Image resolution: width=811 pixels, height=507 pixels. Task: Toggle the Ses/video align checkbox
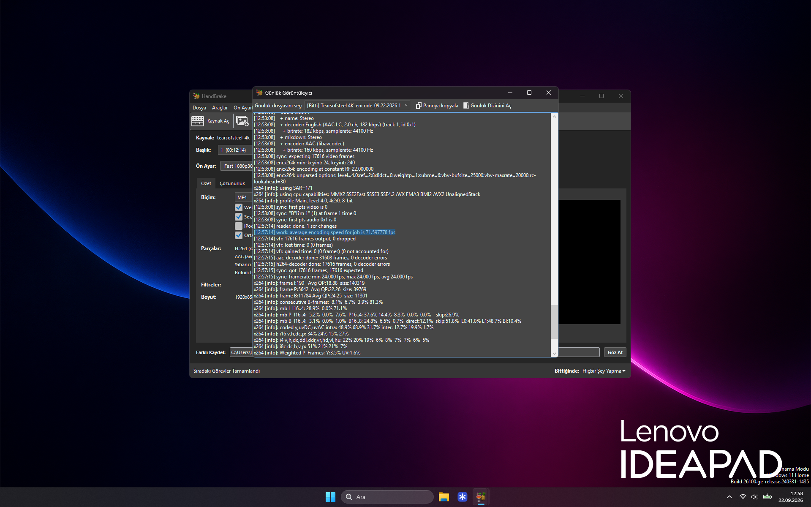coord(239,217)
